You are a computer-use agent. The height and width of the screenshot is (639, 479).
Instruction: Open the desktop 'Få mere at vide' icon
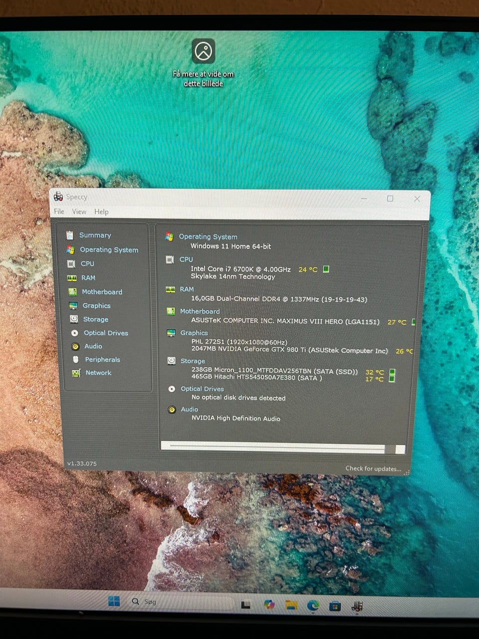coord(203,63)
